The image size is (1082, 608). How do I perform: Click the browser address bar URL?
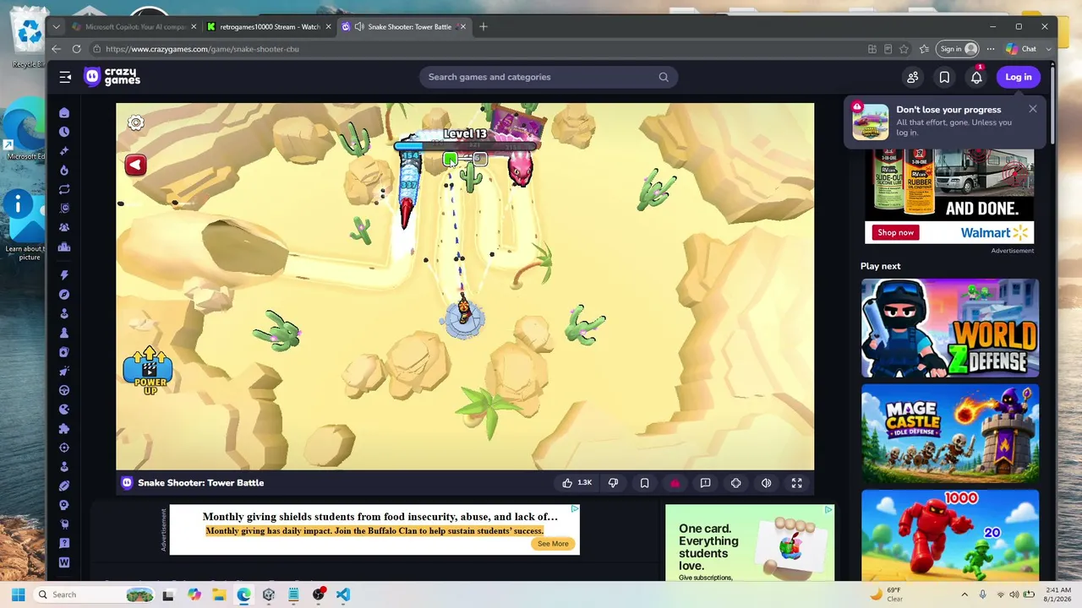pyautogui.click(x=202, y=49)
